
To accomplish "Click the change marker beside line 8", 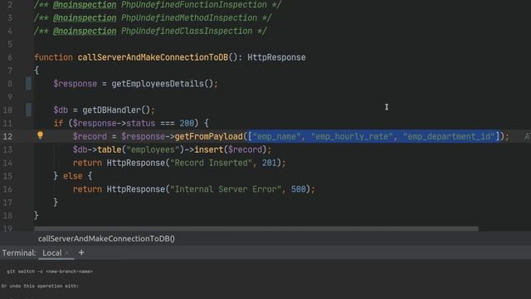I will tap(28, 83).
